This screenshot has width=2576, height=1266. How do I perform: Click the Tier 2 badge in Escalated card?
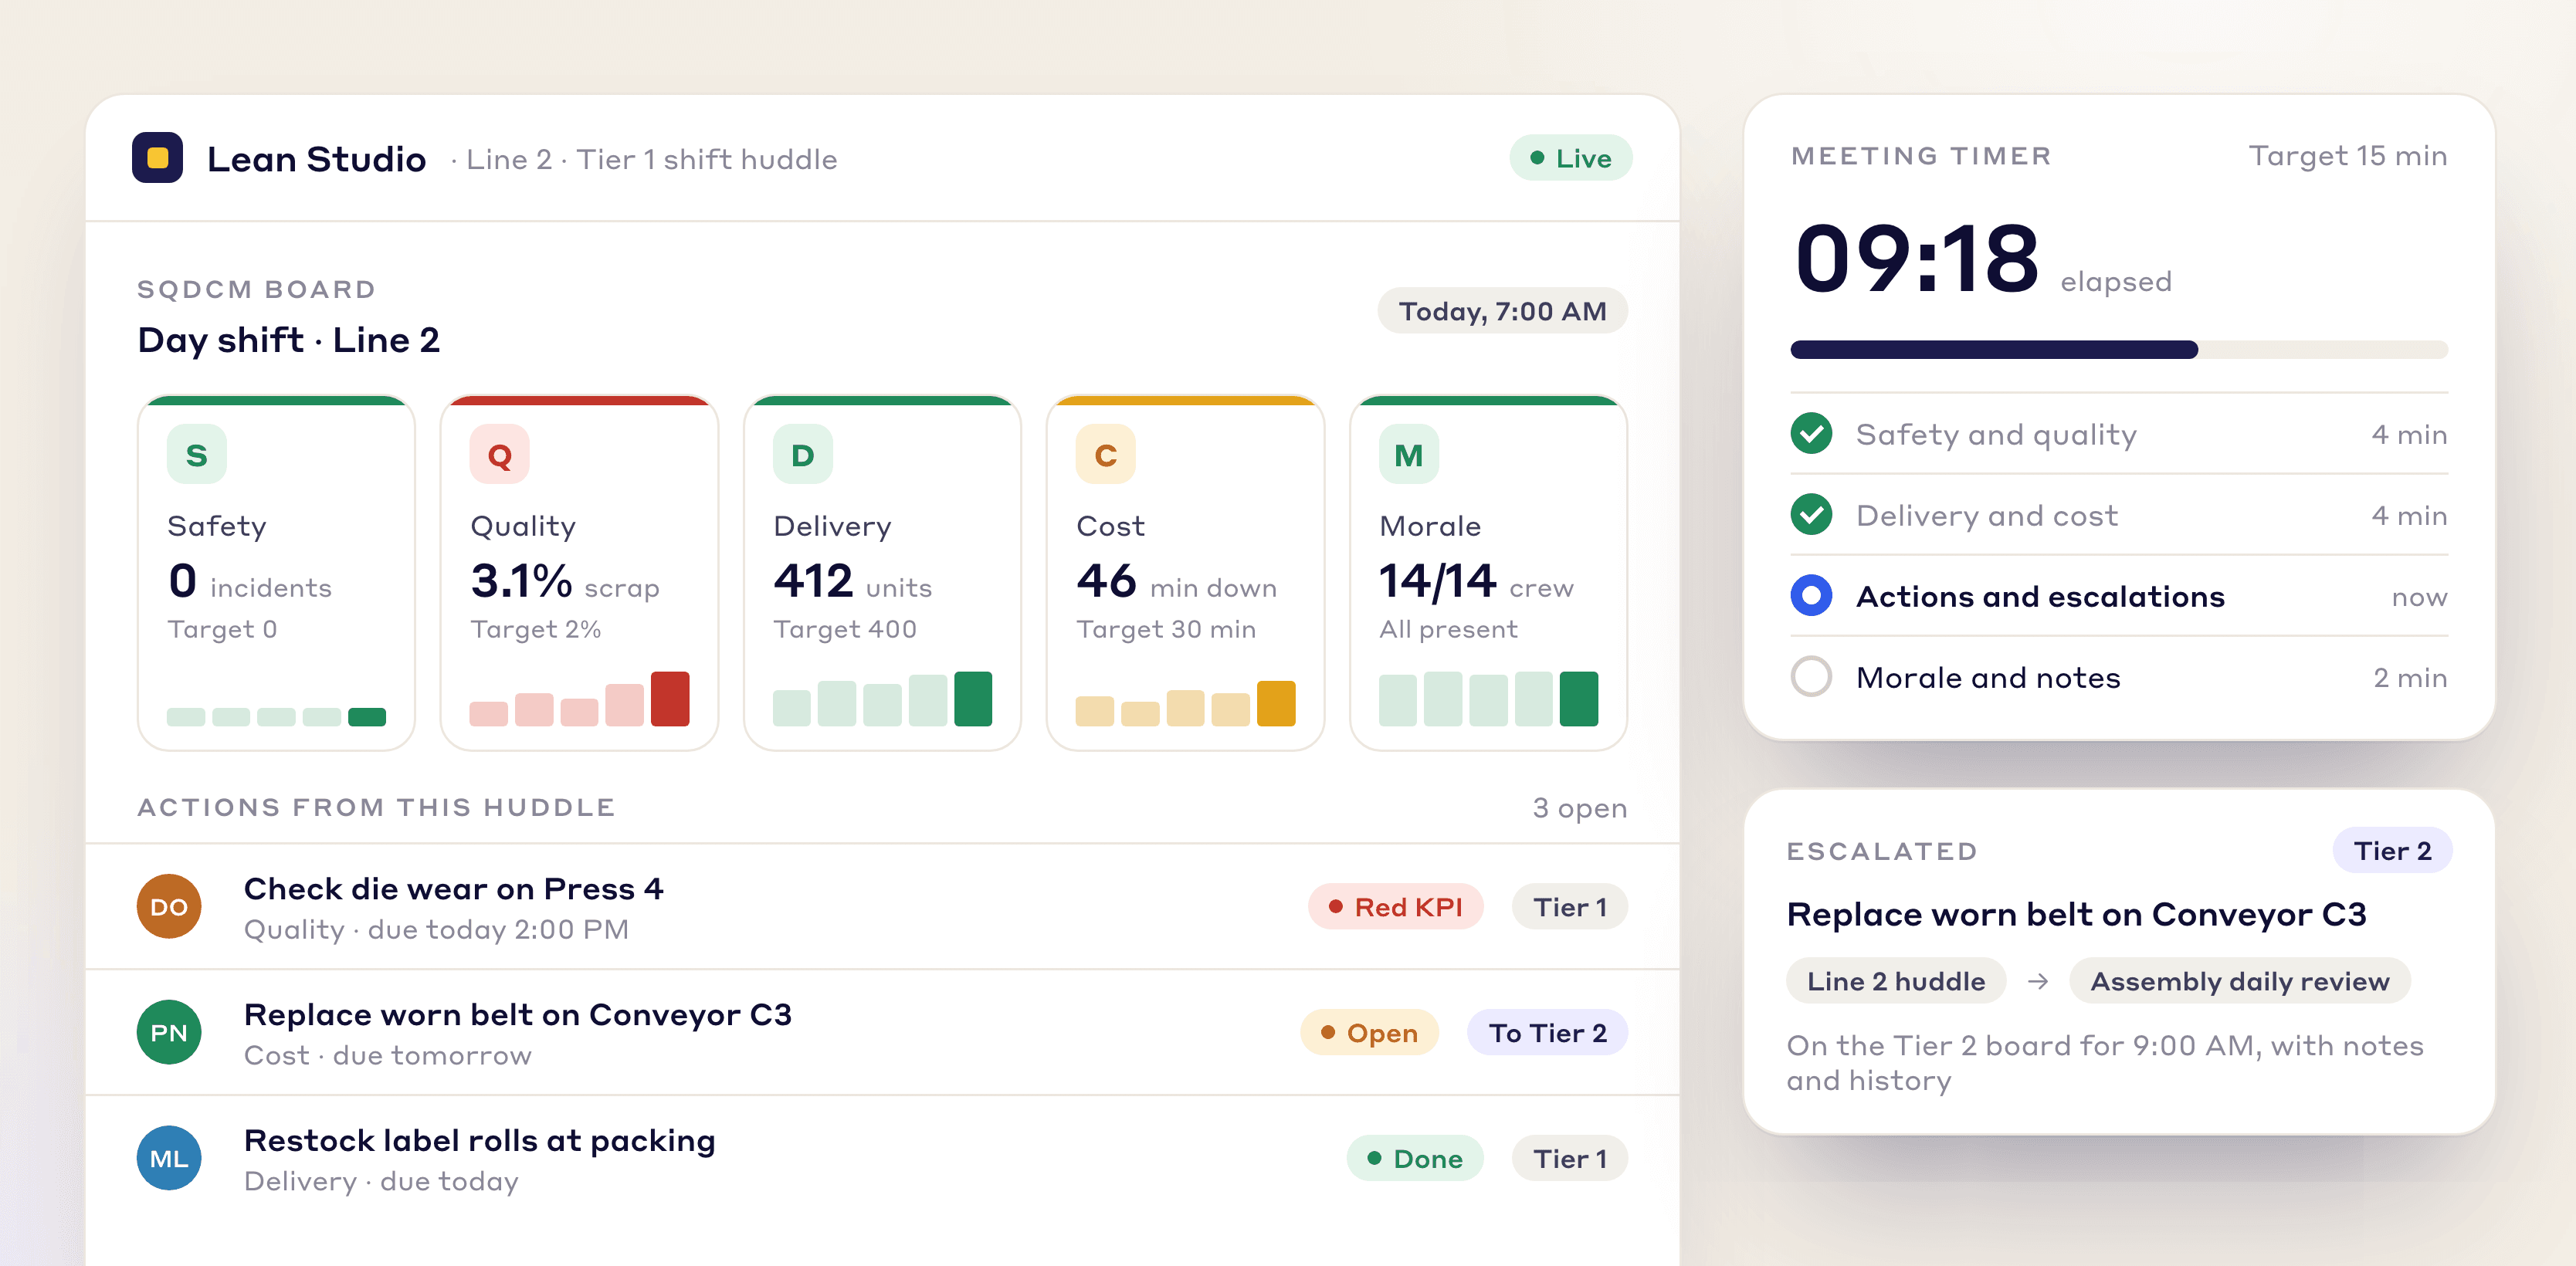click(2392, 851)
